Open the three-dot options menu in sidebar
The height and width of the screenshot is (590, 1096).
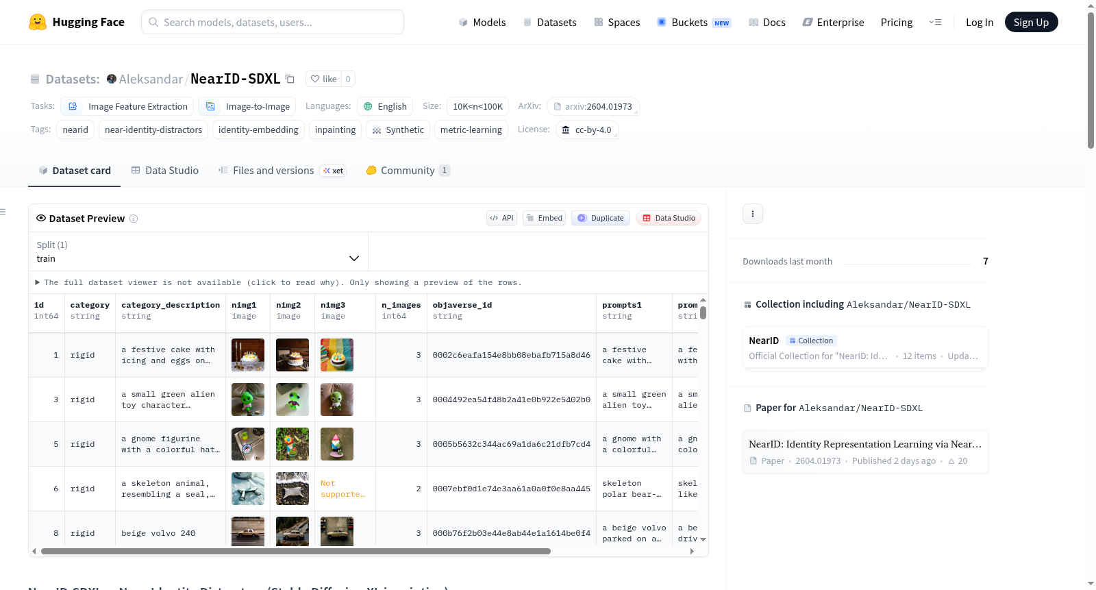coord(753,214)
